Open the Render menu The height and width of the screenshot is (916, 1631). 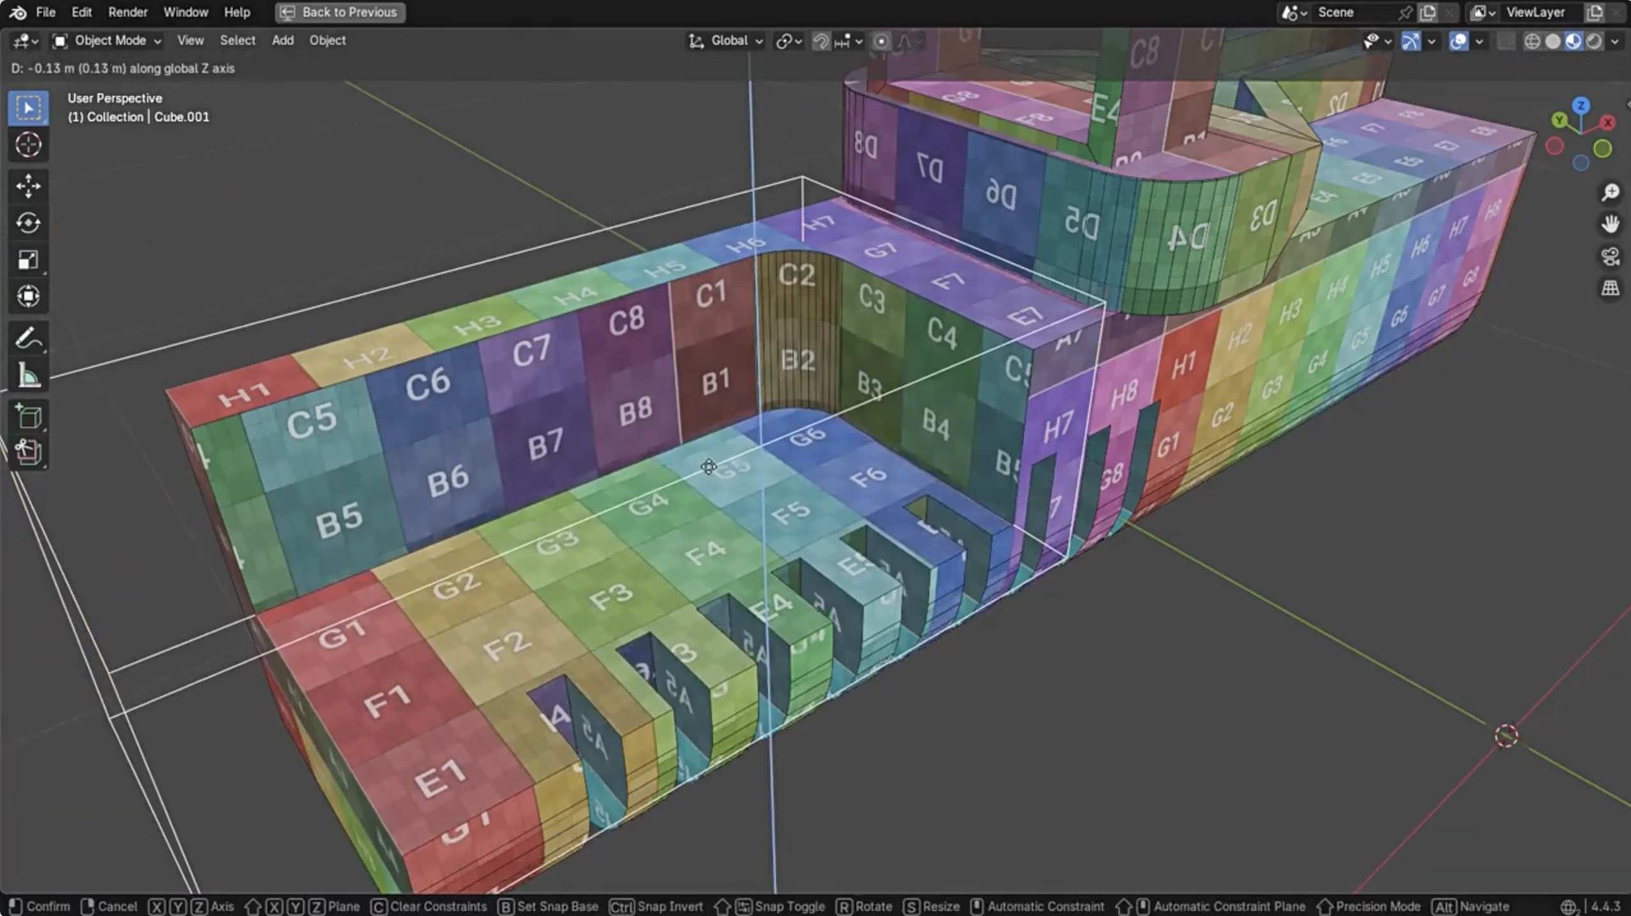point(127,12)
